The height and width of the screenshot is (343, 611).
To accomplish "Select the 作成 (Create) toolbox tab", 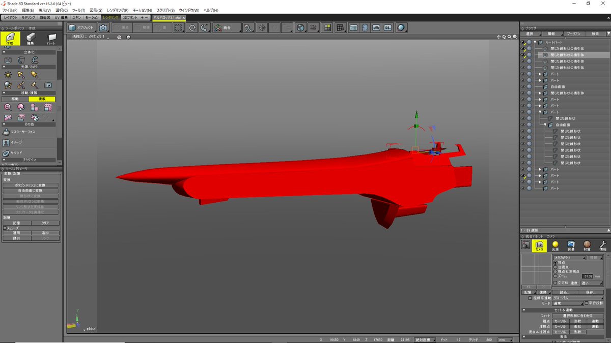I will click(11, 39).
